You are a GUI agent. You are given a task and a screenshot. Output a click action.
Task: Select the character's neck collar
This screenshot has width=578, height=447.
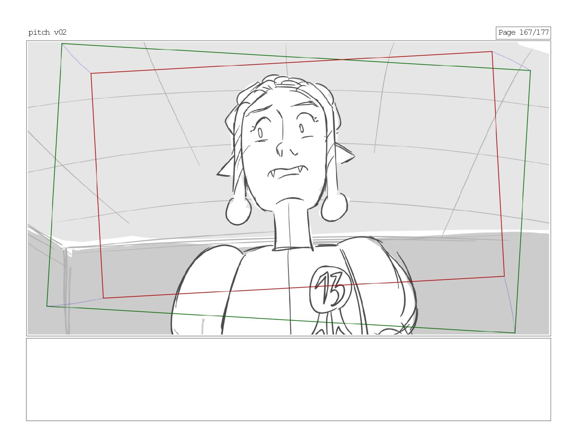coord(293,249)
